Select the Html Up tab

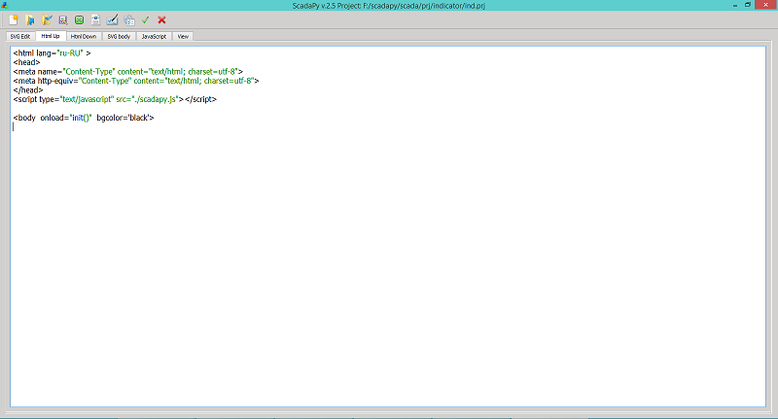[51, 36]
